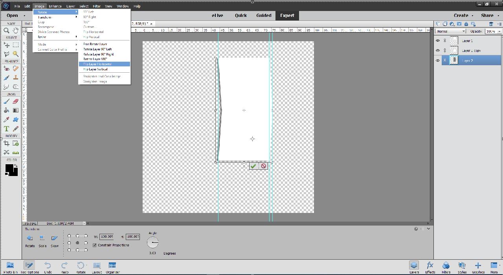
Task: Open the Graphics panel
Action: coord(478,268)
